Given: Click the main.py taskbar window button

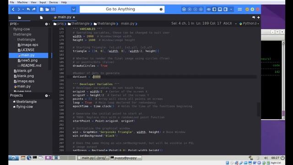Looking at the screenshot, I should [x=93, y=158].
